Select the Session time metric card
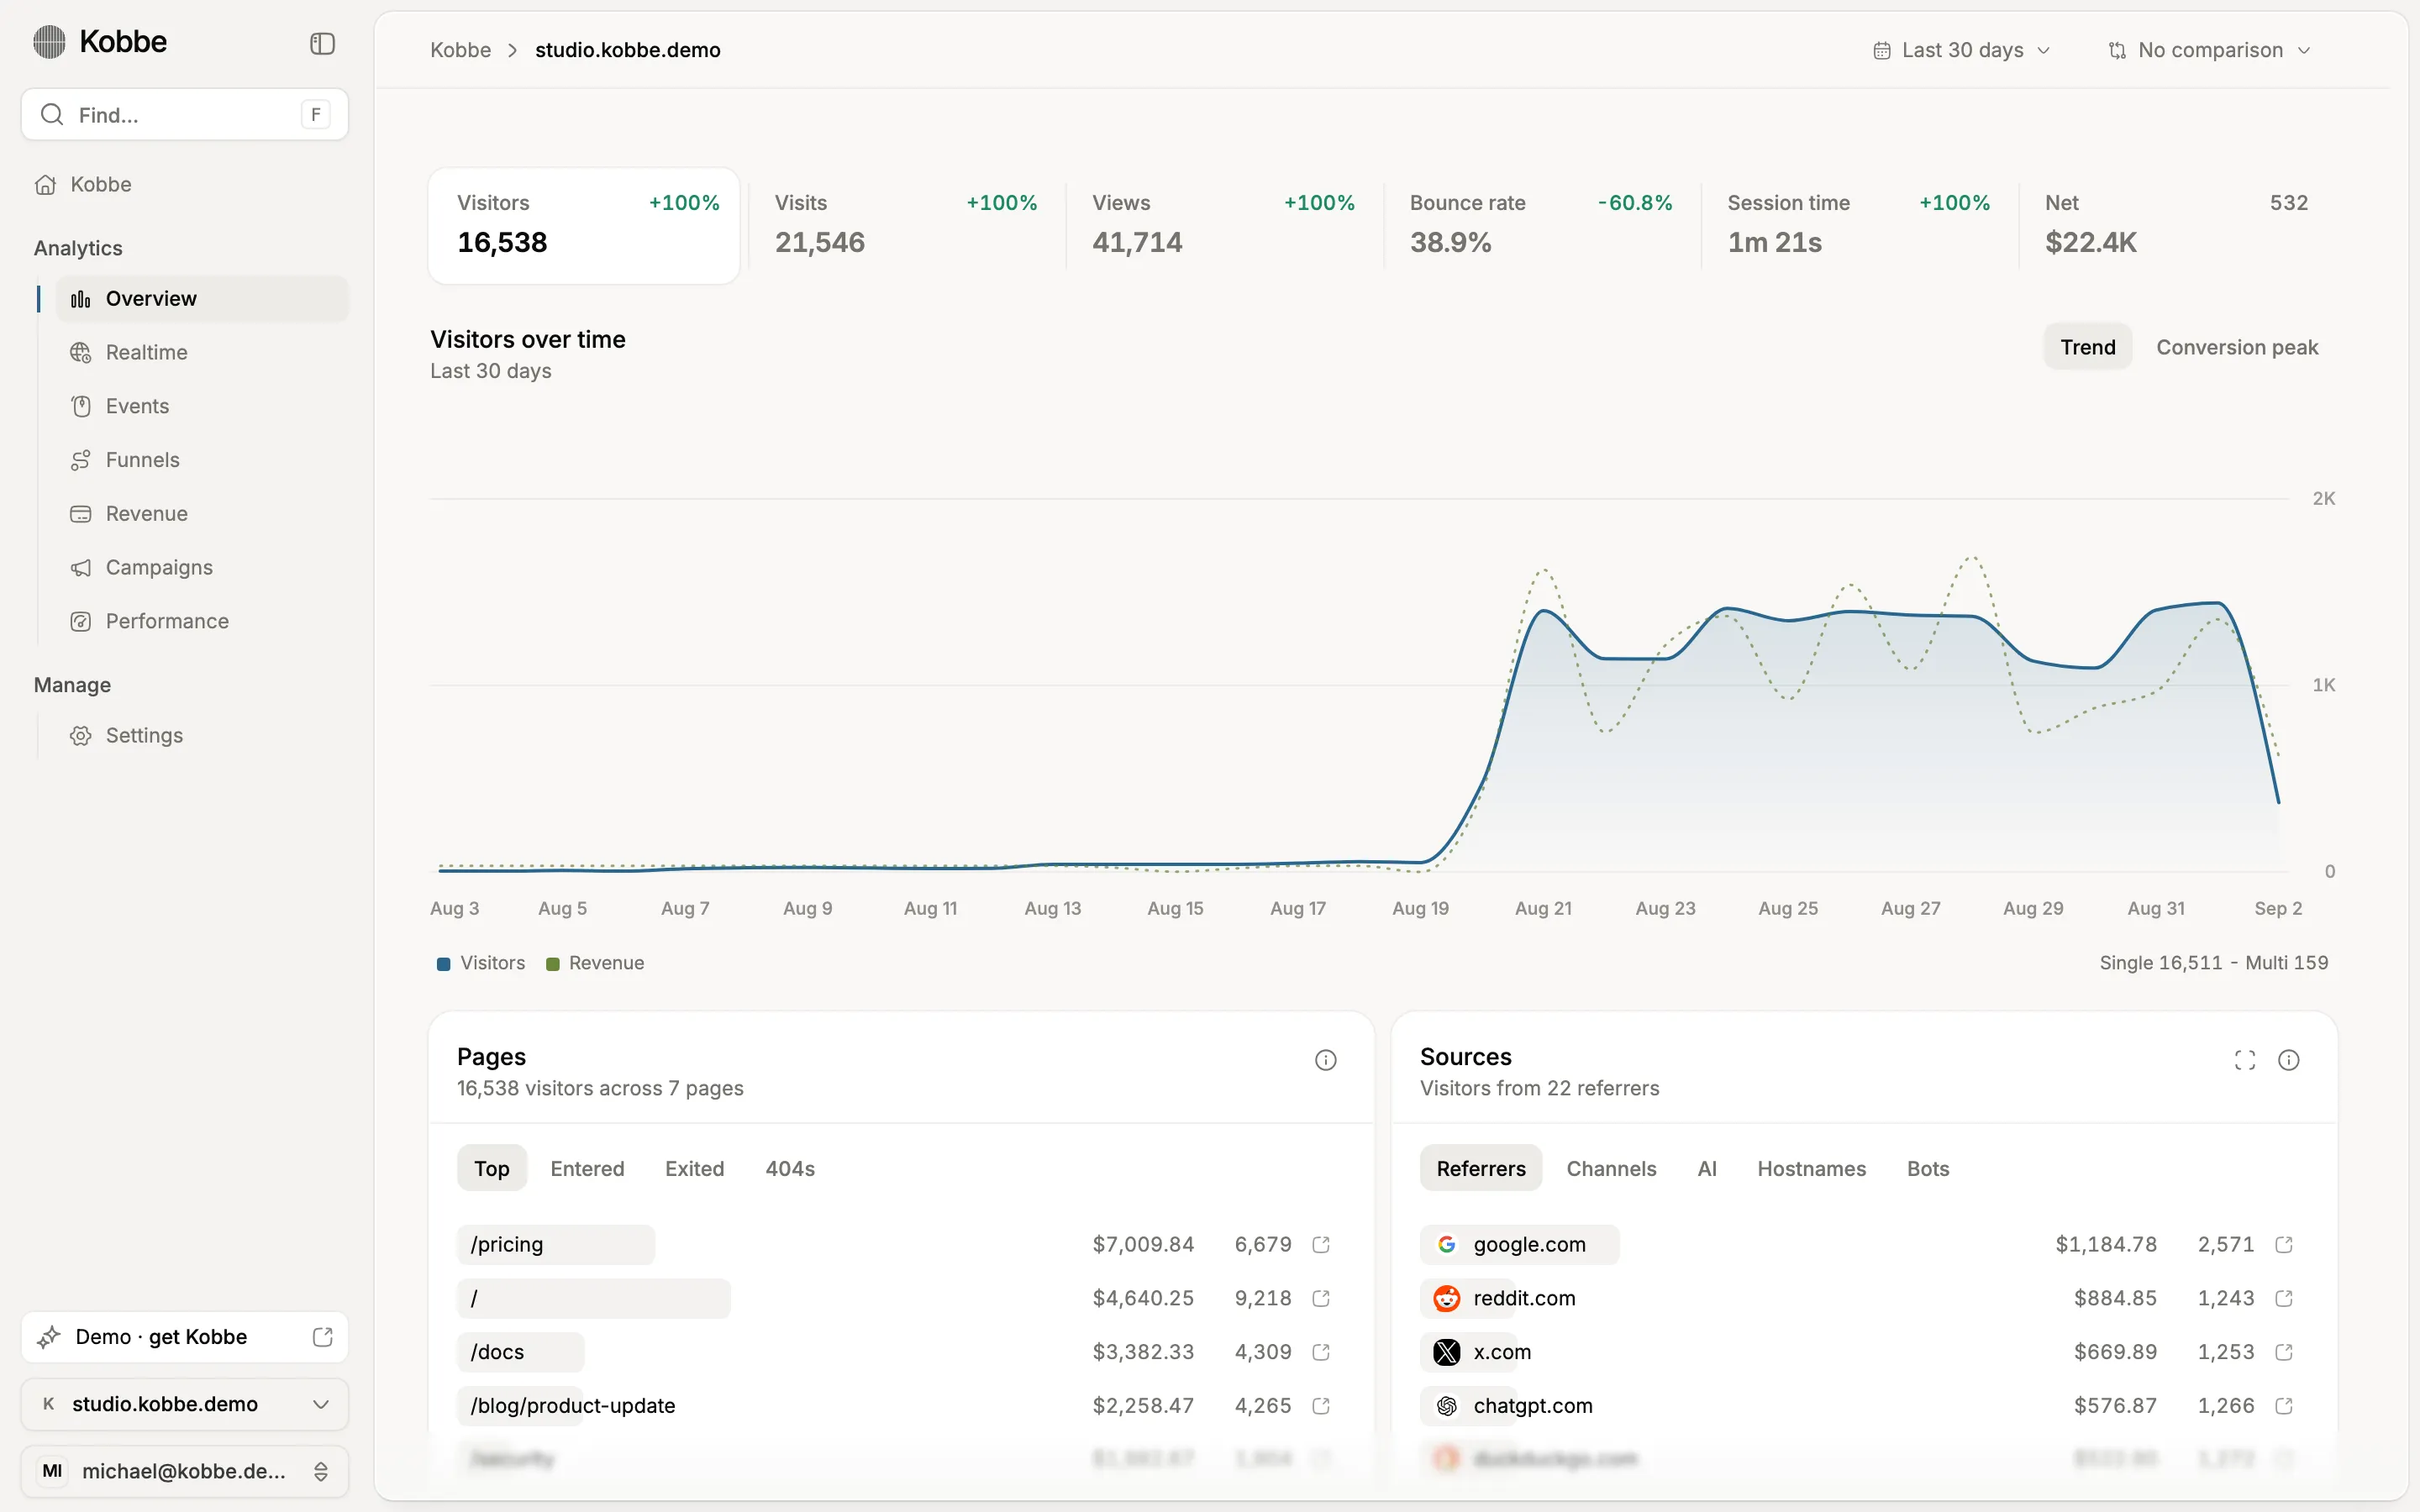 [x=1858, y=224]
